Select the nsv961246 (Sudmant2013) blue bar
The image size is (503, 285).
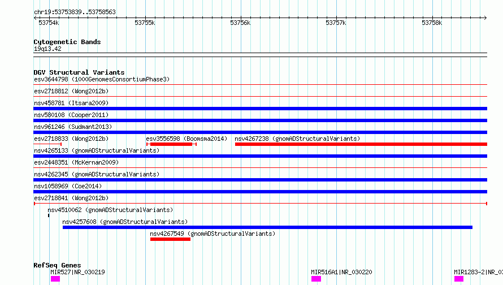[x=260, y=132]
